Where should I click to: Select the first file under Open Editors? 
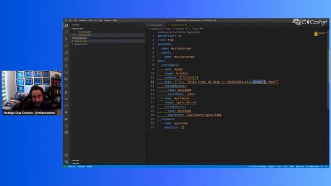tap(85, 32)
